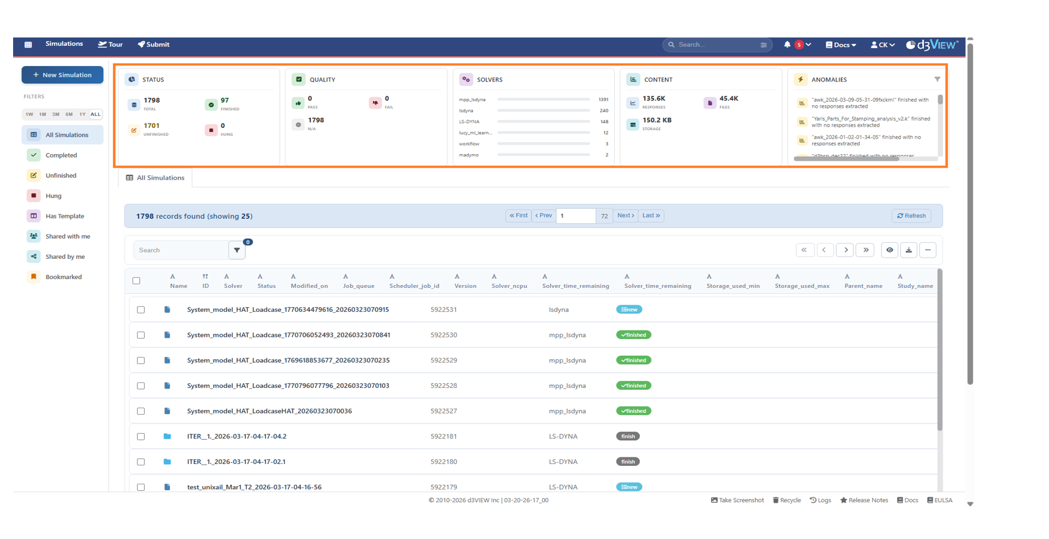Click the New Simulation button
1049x539 pixels.
(63, 75)
